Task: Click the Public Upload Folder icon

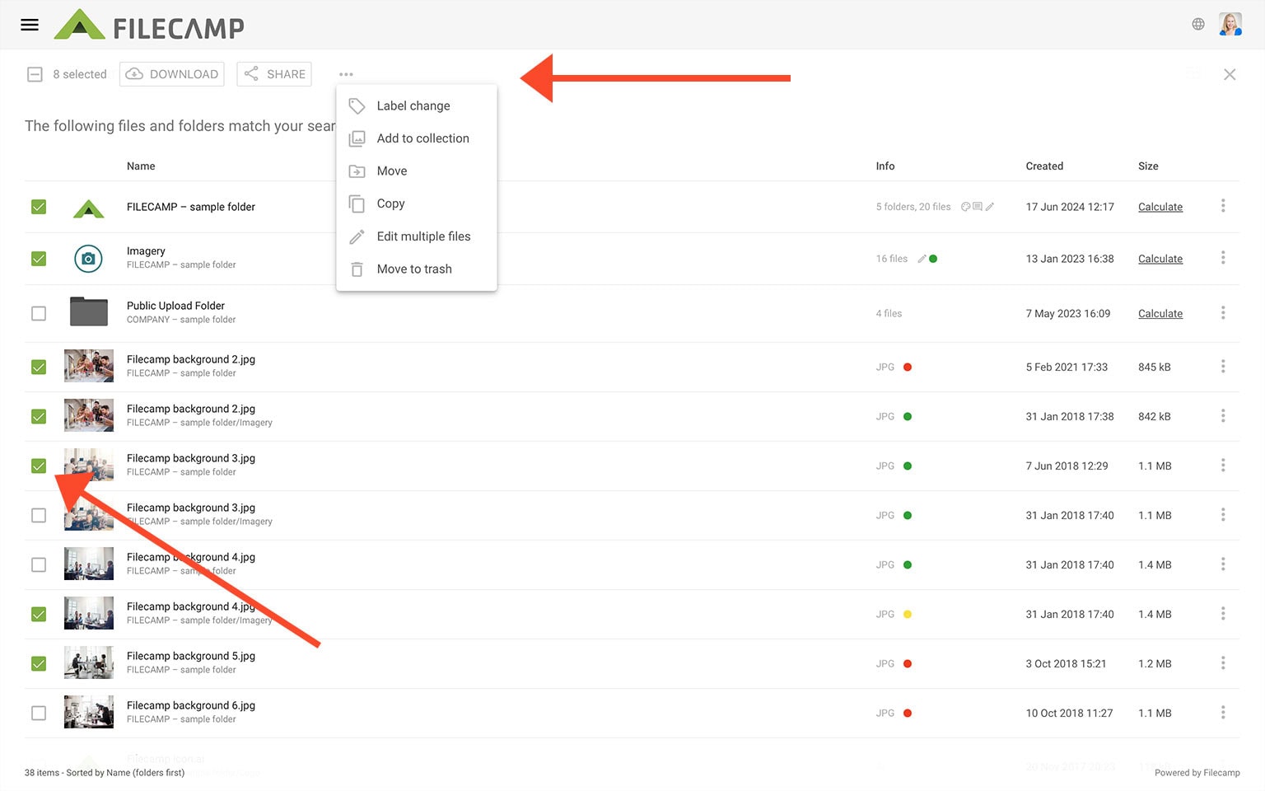Action: coord(89,311)
